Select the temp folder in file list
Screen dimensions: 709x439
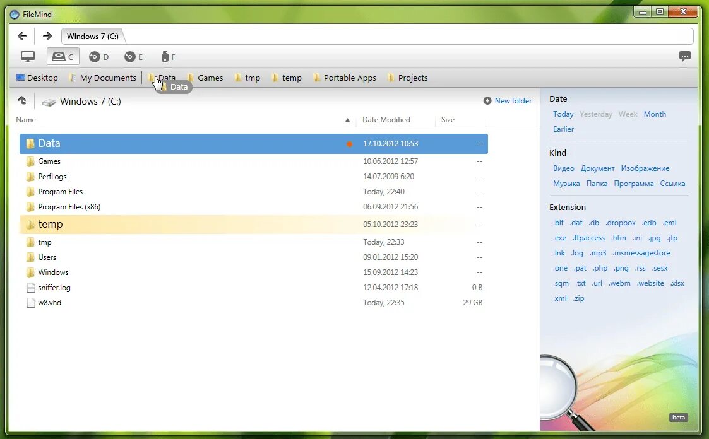[254, 225]
